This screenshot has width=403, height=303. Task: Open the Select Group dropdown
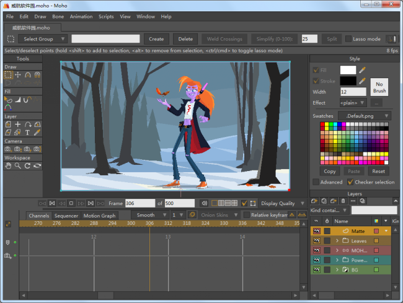43,39
